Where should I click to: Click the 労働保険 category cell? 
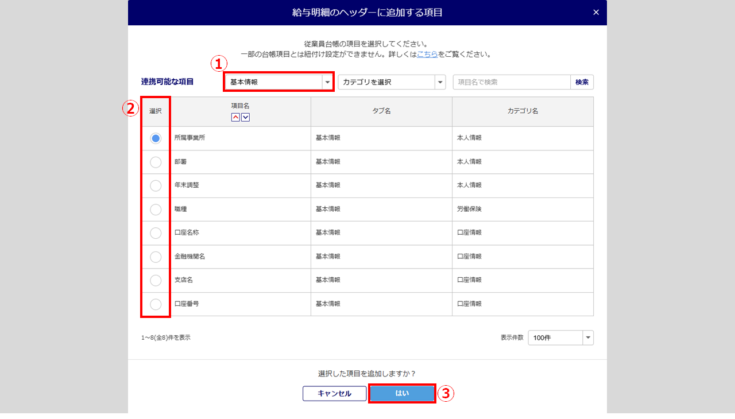click(x=523, y=209)
